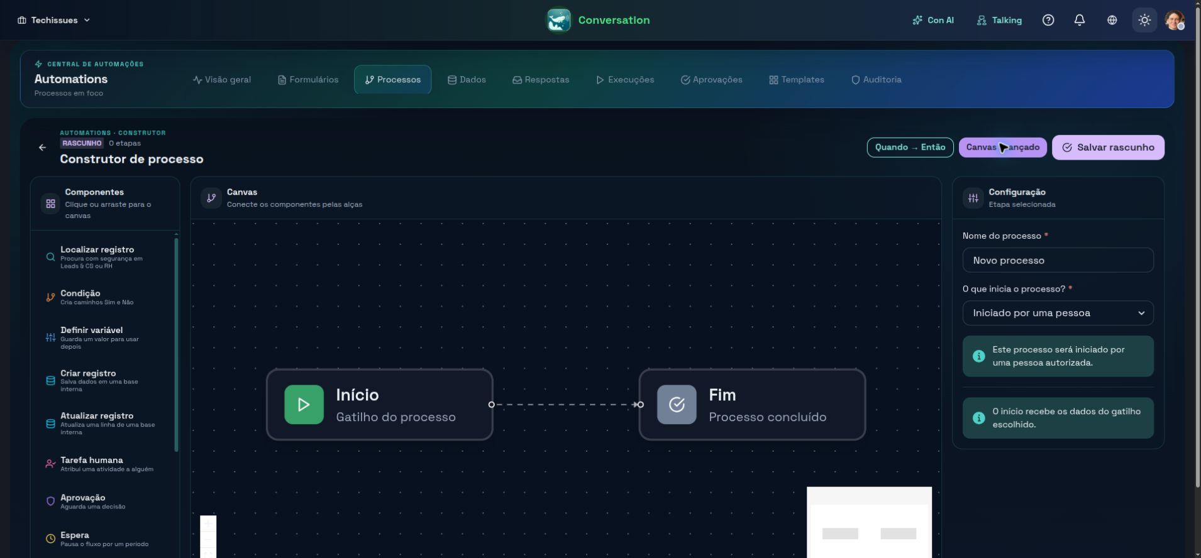The image size is (1201, 558).
Task: Click the canvas minimap
Action: pyautogui.click(x=870, y=522)
